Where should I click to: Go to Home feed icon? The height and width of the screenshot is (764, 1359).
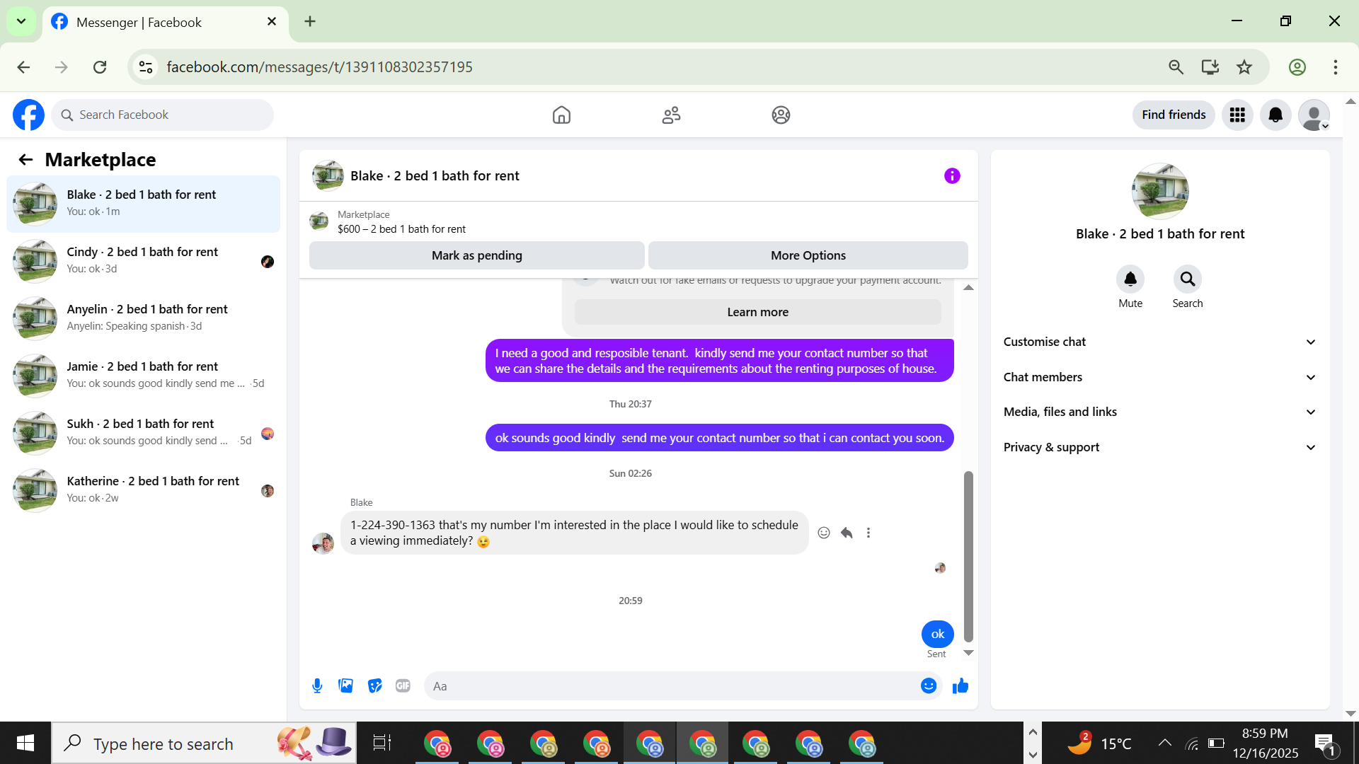pyautogui.click(x=561, y=115)
